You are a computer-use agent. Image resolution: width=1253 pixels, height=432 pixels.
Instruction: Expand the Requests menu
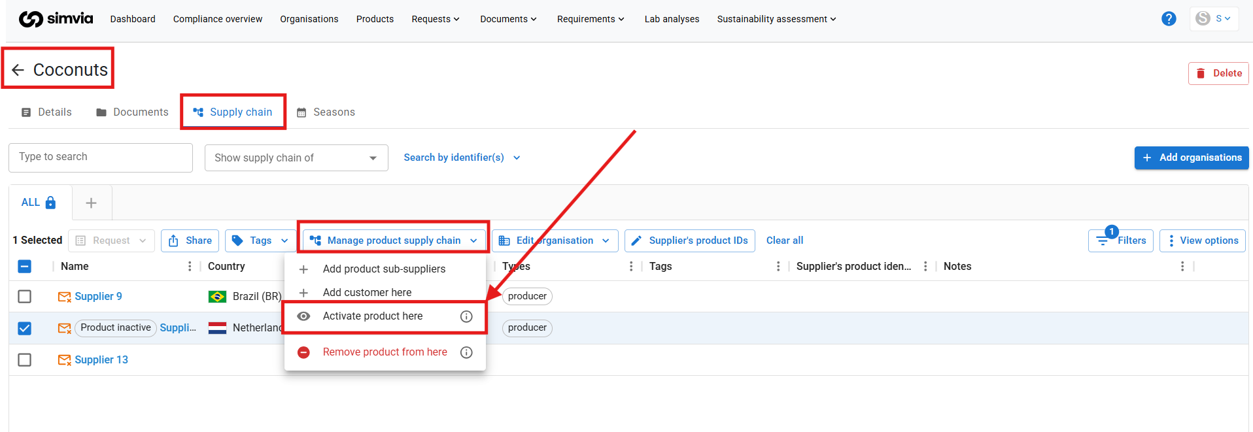[436, 19]
